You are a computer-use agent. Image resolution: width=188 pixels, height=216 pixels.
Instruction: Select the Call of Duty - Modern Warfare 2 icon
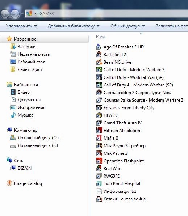(99, 70)
